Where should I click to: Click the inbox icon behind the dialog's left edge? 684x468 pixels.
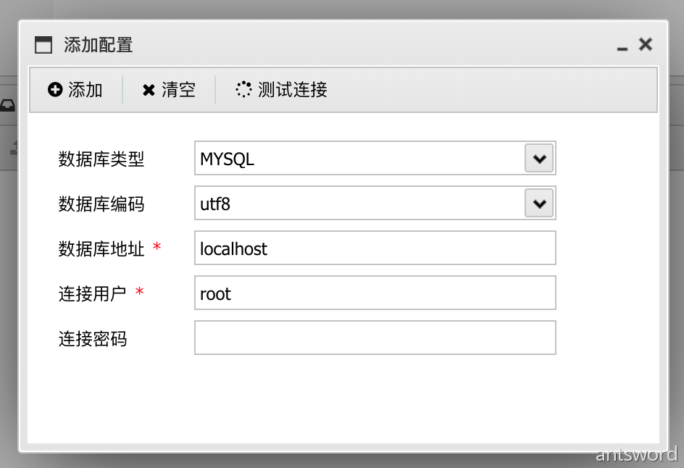[x=7, y=106]
